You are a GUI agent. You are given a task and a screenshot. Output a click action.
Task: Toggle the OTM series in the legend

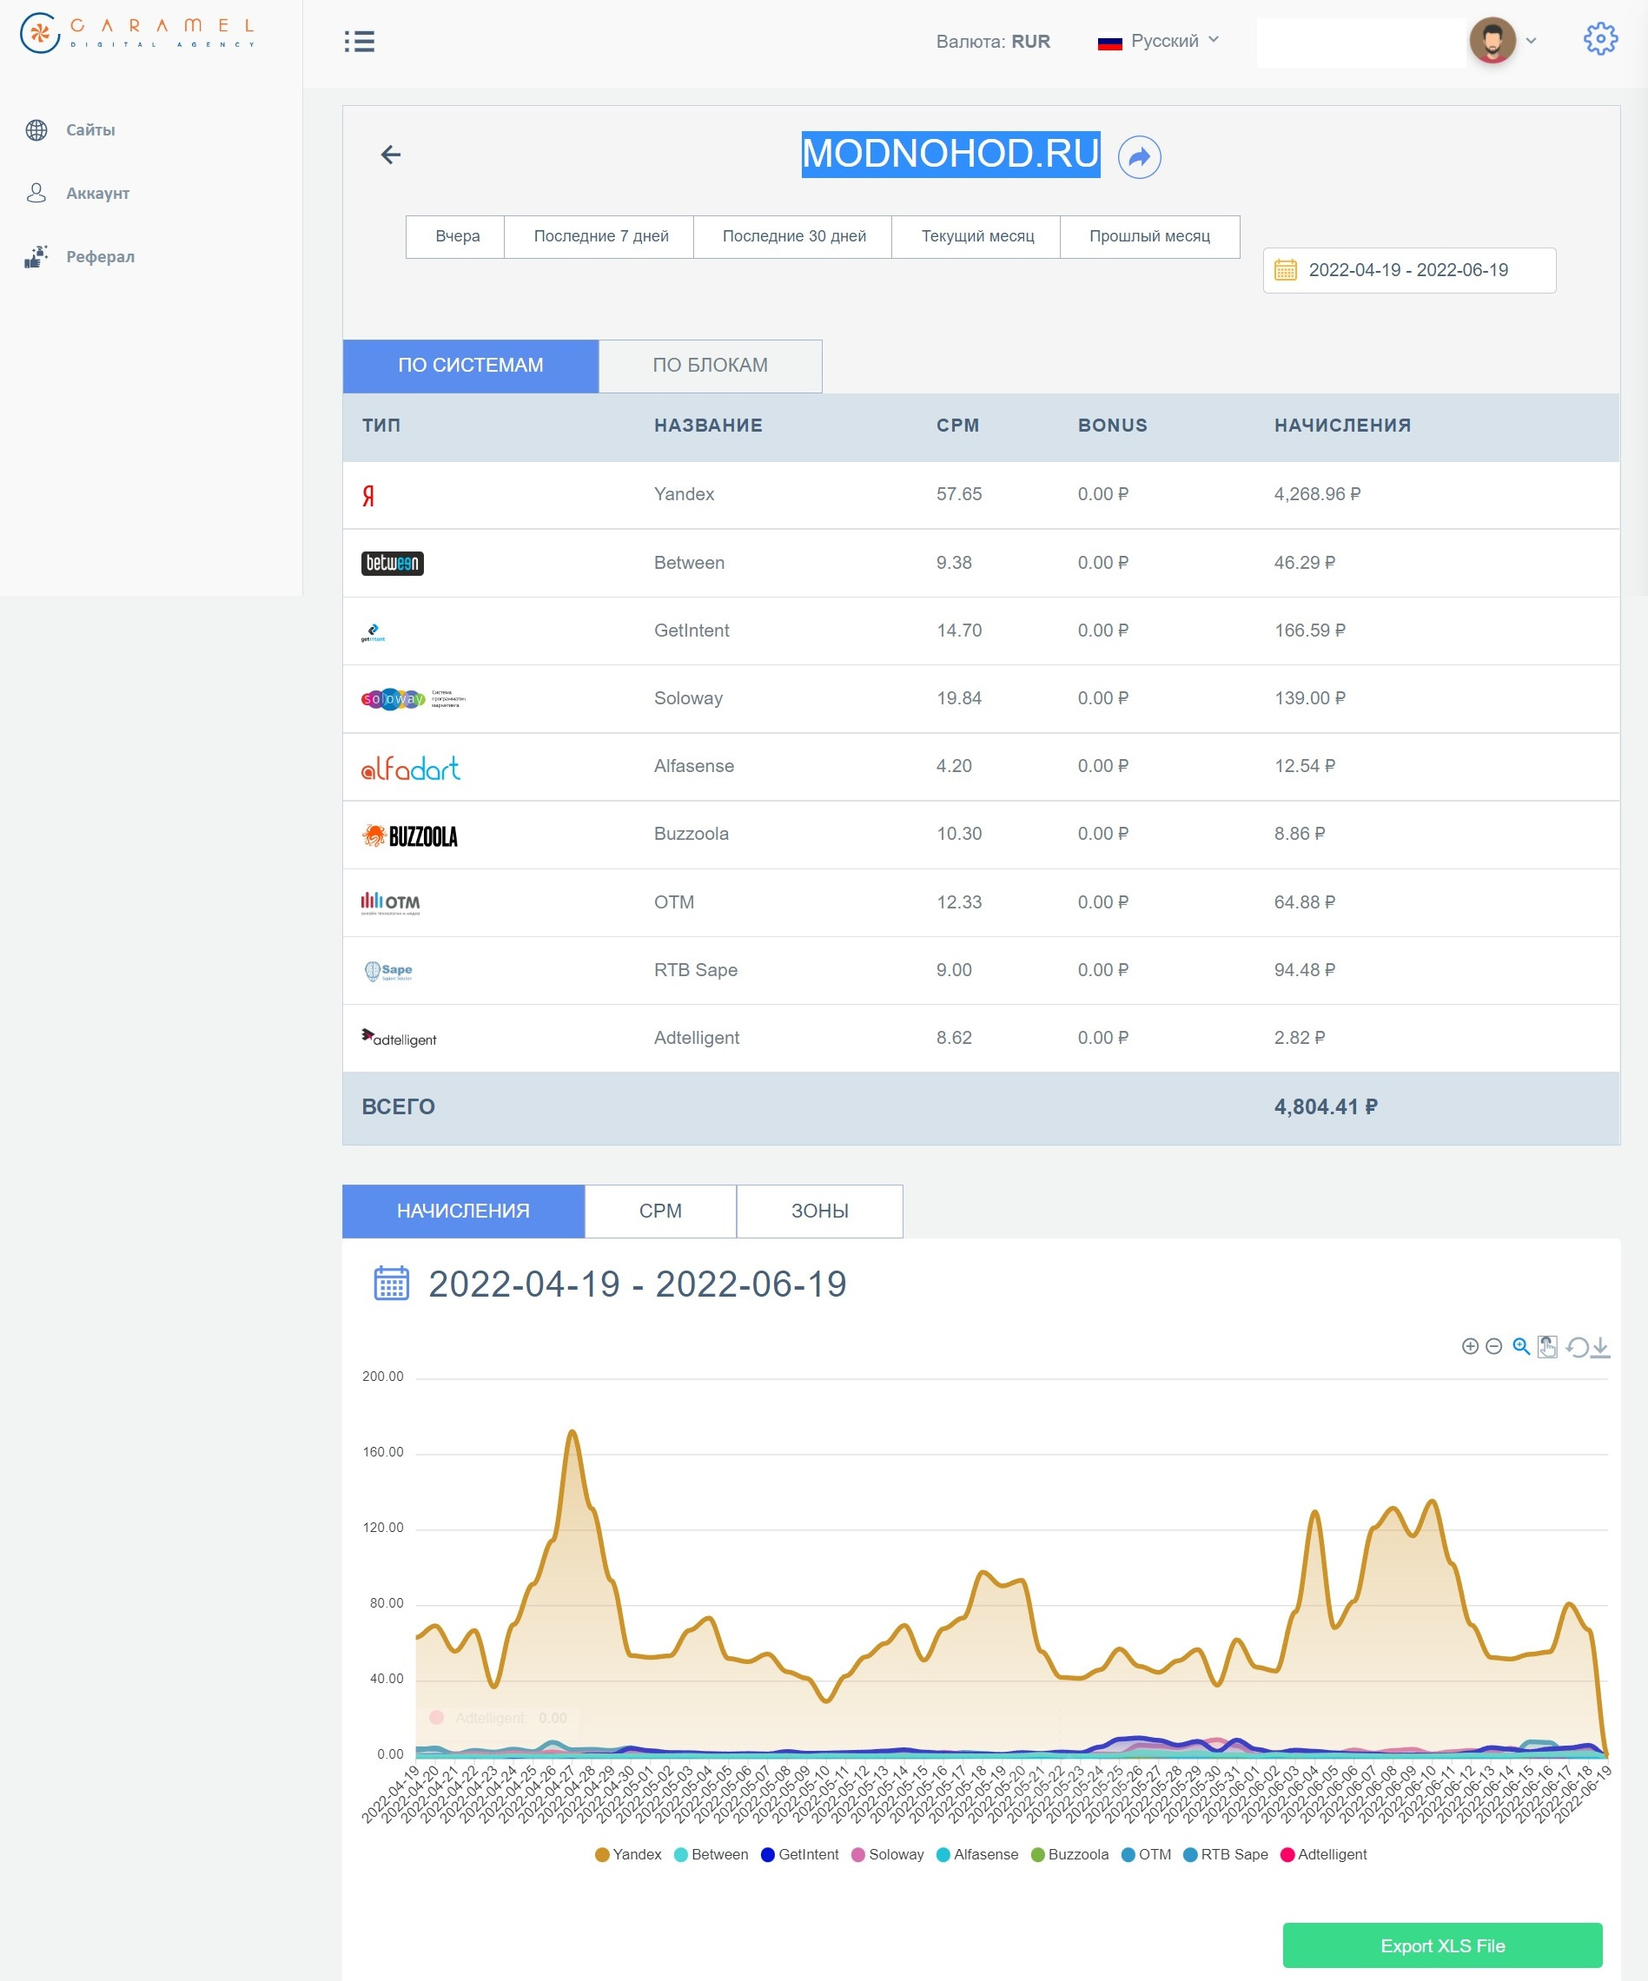click(x=1146, y=1854)
